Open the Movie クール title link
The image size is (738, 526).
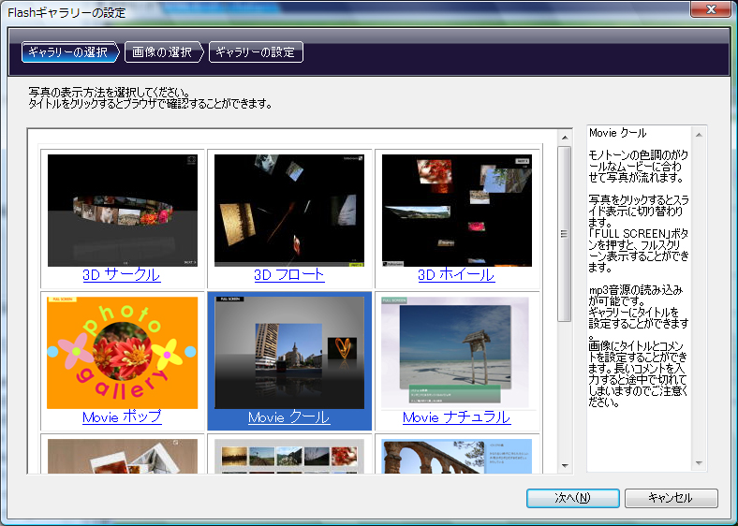[x=289, y=416]
